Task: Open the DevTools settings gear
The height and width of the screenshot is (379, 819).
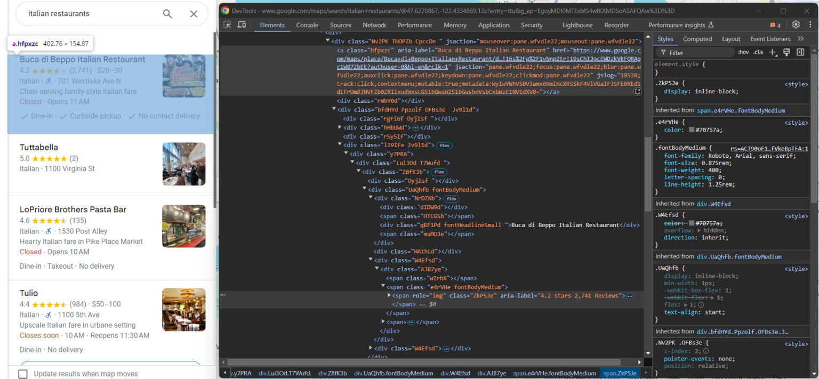Action: tap(796, 25)
